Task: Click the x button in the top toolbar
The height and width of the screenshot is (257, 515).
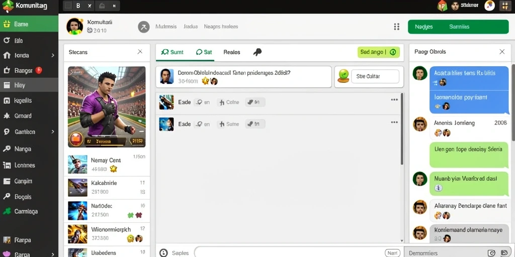Action: tap(90, 6)
